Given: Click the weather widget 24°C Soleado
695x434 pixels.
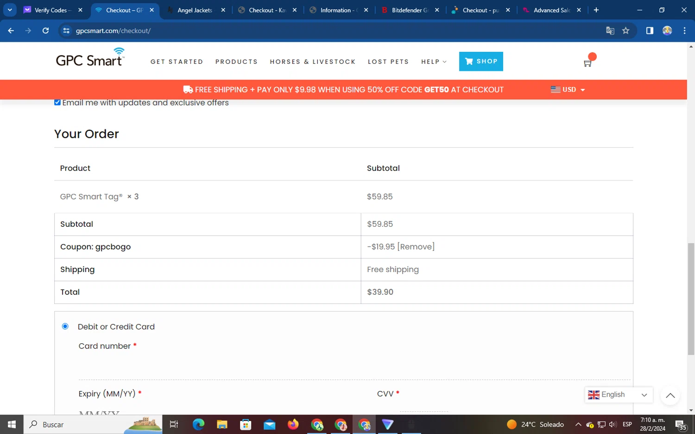Looking at the screenshot, I should pyautogui.click(x=535, y=424).
